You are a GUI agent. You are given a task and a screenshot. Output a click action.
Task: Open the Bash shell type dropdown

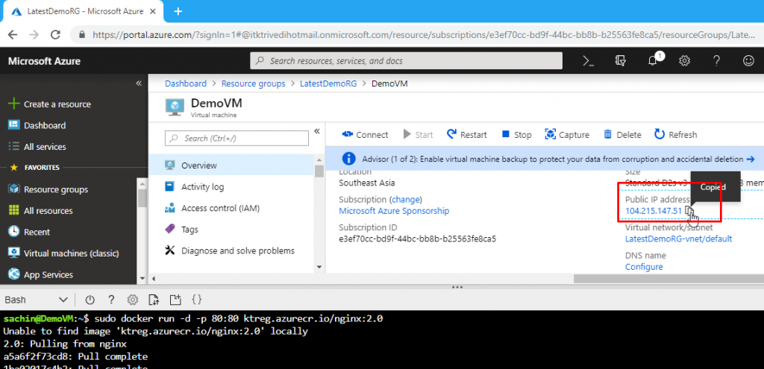37,300
